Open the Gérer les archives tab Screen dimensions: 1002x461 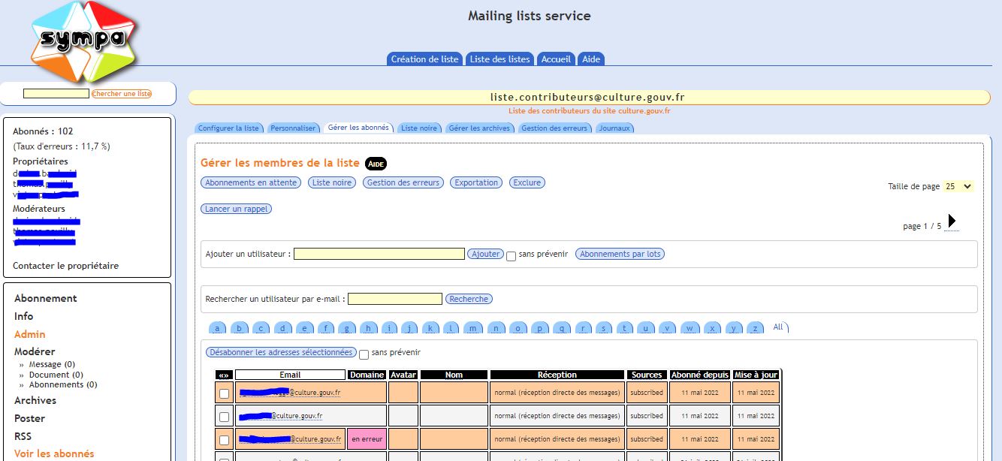(479, 128)
